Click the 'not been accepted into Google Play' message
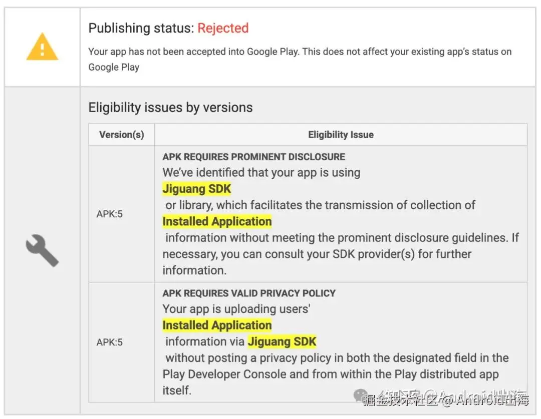The image size is (541, 419). point(300,59)
